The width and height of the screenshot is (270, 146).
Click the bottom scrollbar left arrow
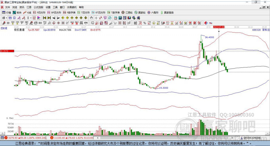[x=98, y=138]
